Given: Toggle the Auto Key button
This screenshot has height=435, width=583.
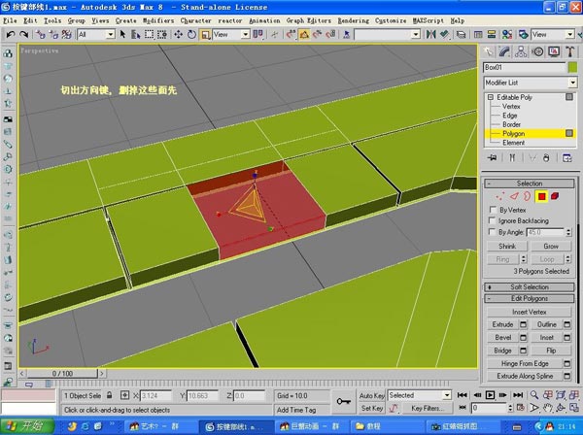Looking at the screenshot, I should [x=371, y=395].
